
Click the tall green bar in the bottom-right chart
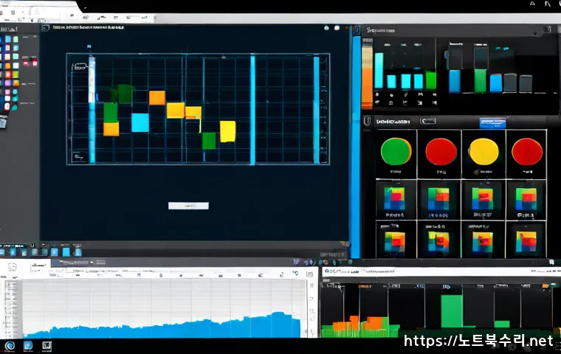tap(452, 311)
